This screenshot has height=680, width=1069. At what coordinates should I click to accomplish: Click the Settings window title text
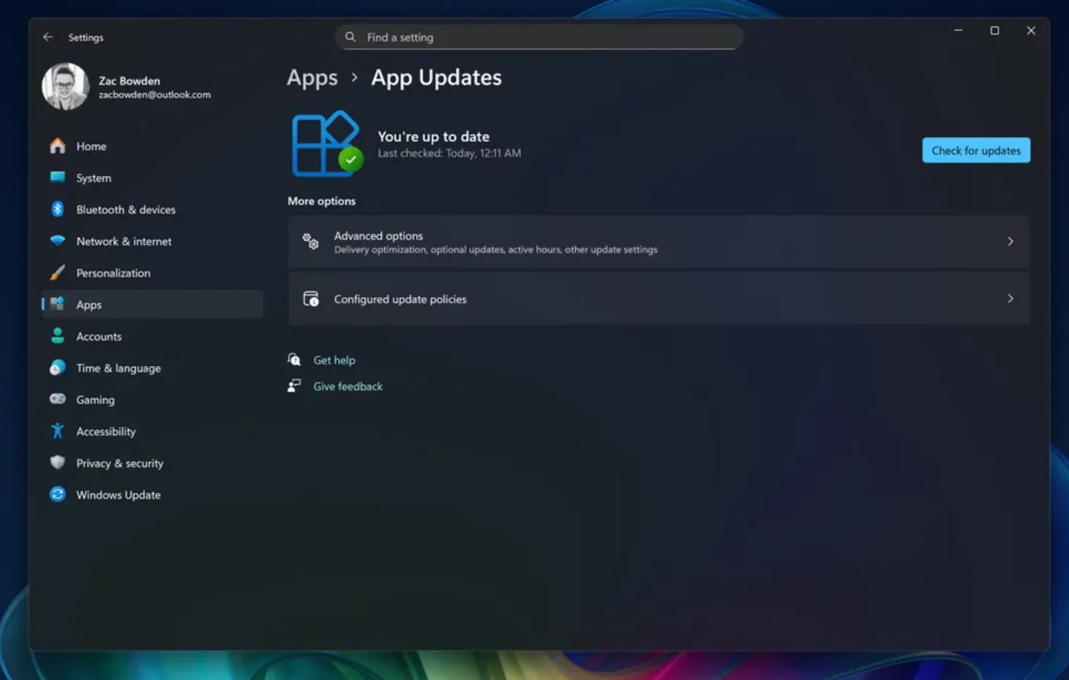tap(86, 37)
